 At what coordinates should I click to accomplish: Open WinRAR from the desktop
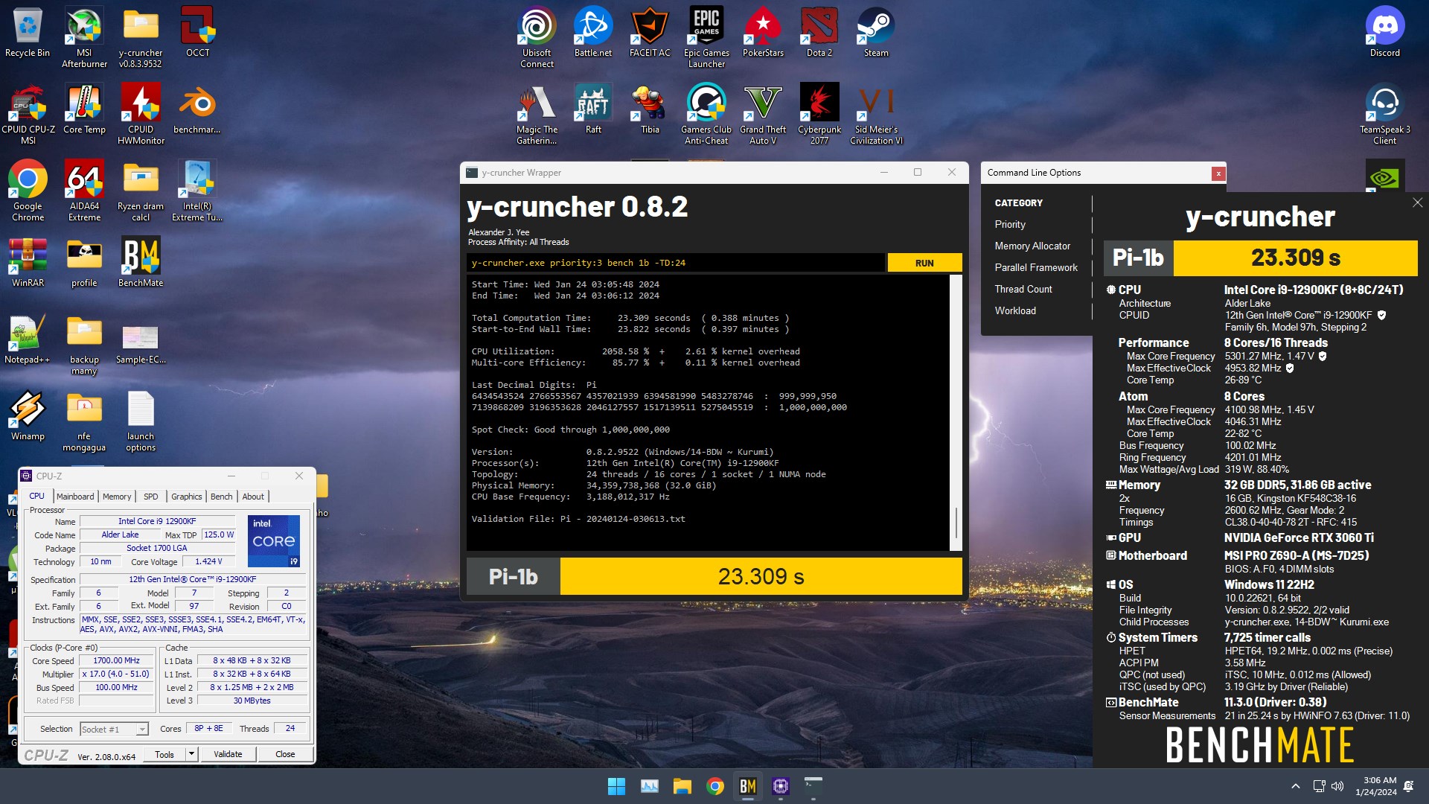(x=28, y=262)
